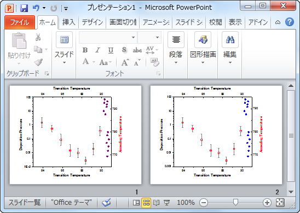
Task: Open the AV character spacing menu
Action: (152, 50)
